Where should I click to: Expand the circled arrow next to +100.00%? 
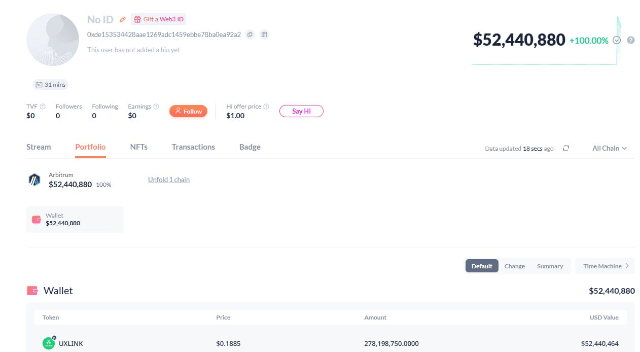pos(617,40)
